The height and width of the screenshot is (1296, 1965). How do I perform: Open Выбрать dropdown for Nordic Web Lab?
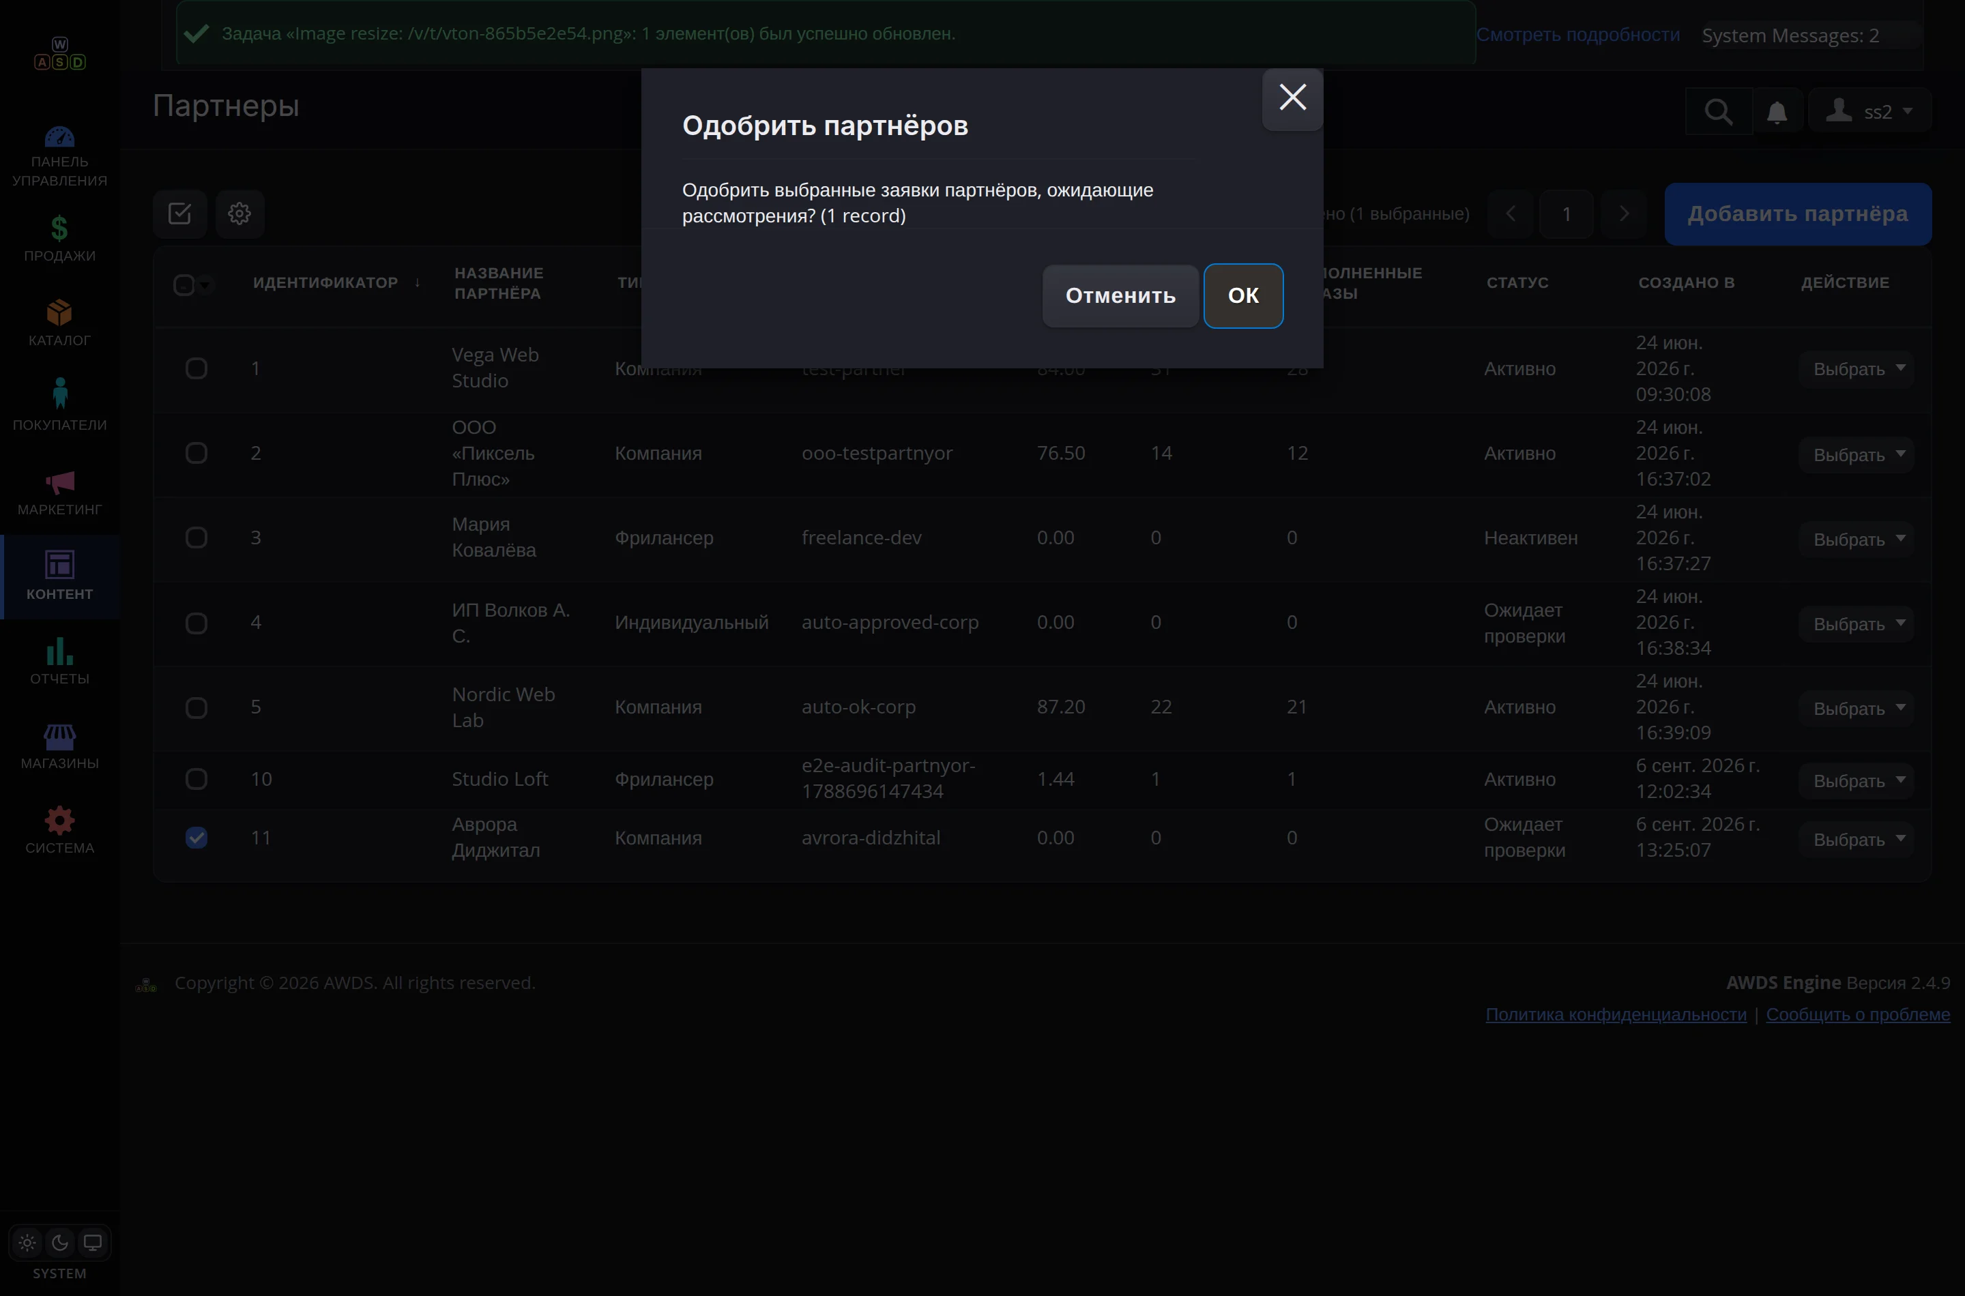[x=1857, y=708]
